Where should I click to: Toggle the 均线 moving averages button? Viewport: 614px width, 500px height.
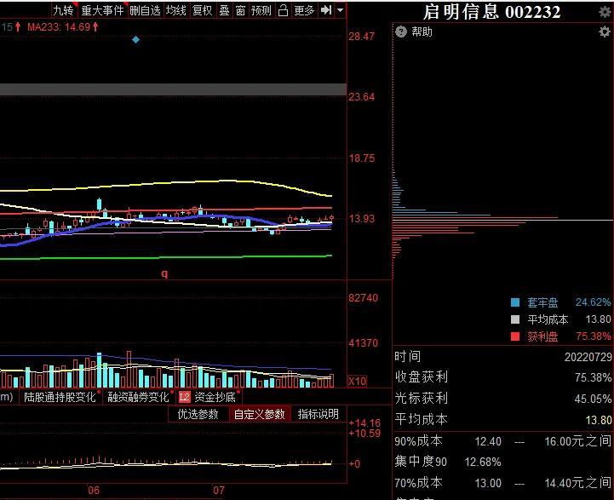175,10
